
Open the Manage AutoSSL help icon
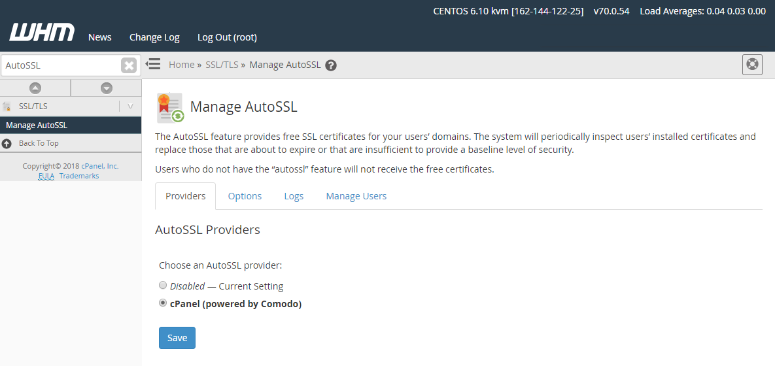[331, 65]
